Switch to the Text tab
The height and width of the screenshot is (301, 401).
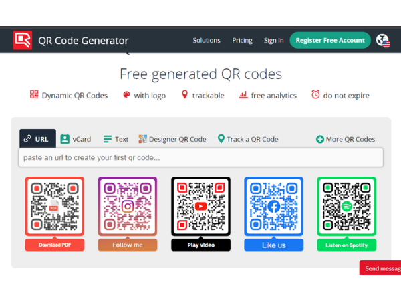[116, 139]
